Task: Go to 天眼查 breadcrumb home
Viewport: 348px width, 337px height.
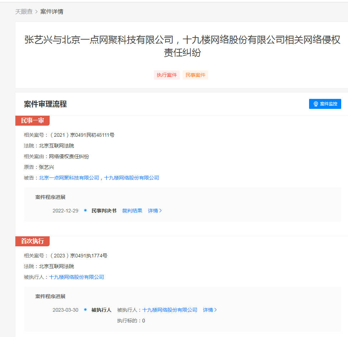Action: click(24, 11)
